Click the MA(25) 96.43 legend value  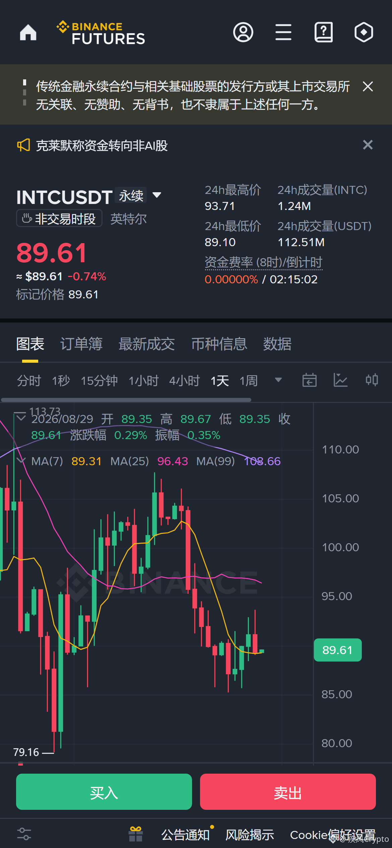pyautogui.click(x=173, y=461)
